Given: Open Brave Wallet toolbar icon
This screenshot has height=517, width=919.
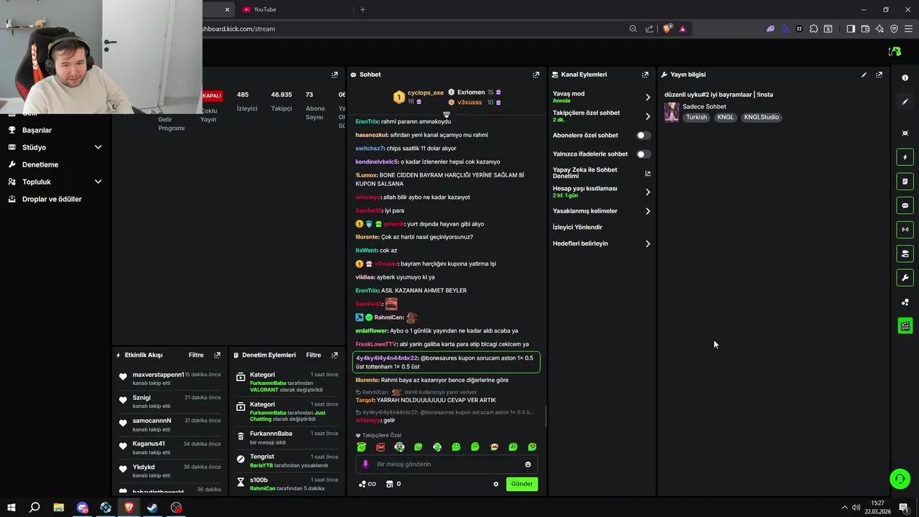Looking at the screenshot, I should point(865,29).
